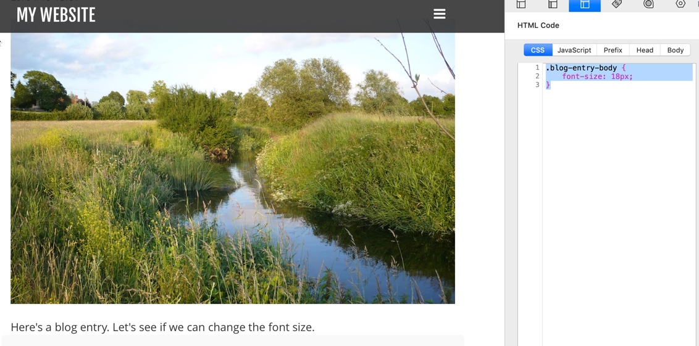699x346 pixels.
Task: Click the MY WEBSITE site title
Action: point(56,15)
